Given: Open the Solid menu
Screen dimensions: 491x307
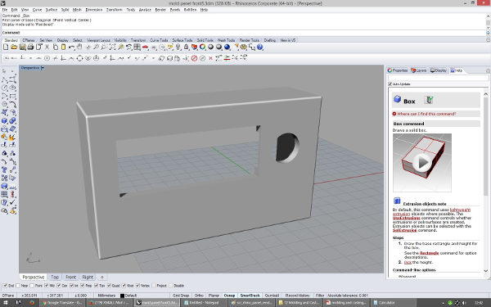Looking at the screenshot, I should point(65,10).
